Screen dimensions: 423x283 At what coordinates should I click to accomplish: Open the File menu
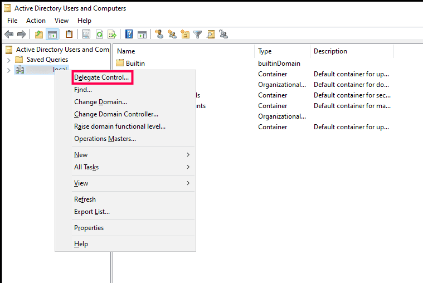(12, 21)
